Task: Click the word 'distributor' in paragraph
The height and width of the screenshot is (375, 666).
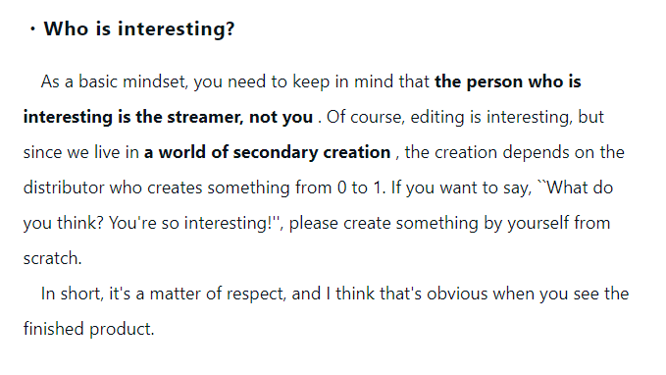Action: click(x=64, y=187)
